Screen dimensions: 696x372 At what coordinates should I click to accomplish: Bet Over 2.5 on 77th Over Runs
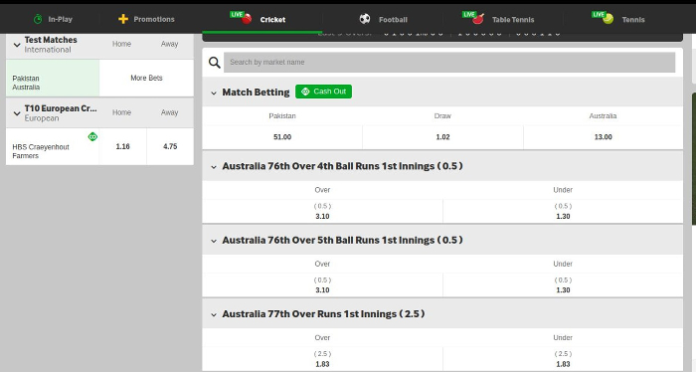click(323, 359)
